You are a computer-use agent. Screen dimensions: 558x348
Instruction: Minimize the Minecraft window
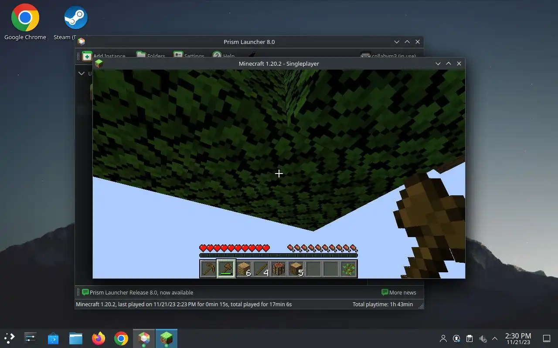[438, 64]
